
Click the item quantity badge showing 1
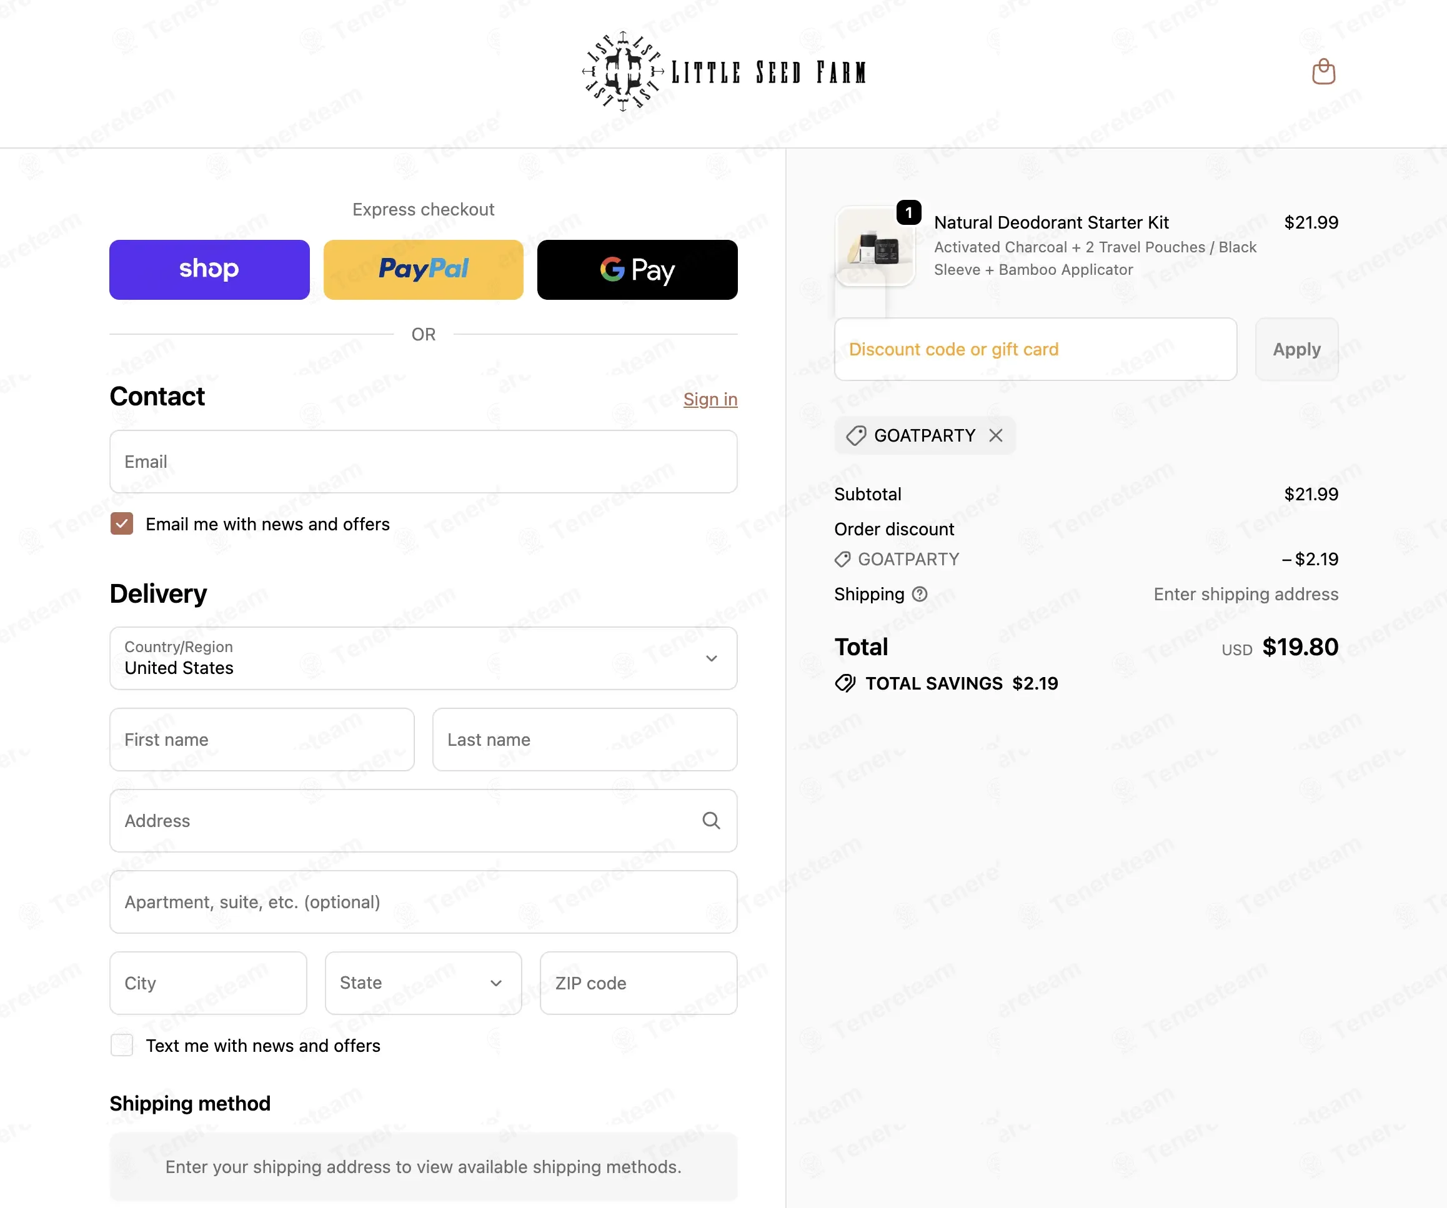click(x=909, y=212)
